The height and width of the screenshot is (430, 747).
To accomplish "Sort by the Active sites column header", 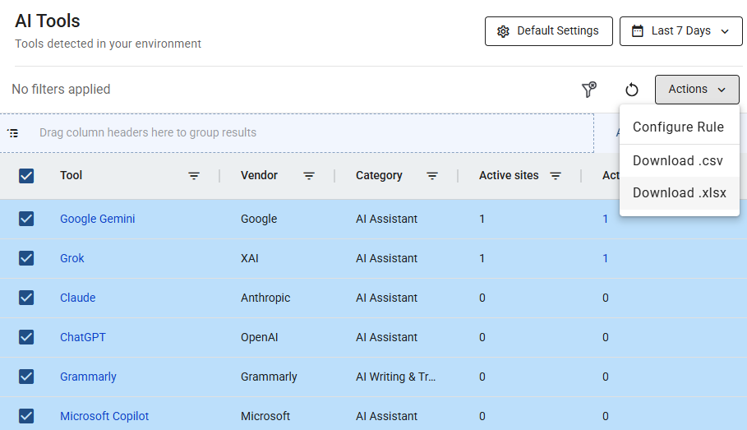I will point(509,175).
